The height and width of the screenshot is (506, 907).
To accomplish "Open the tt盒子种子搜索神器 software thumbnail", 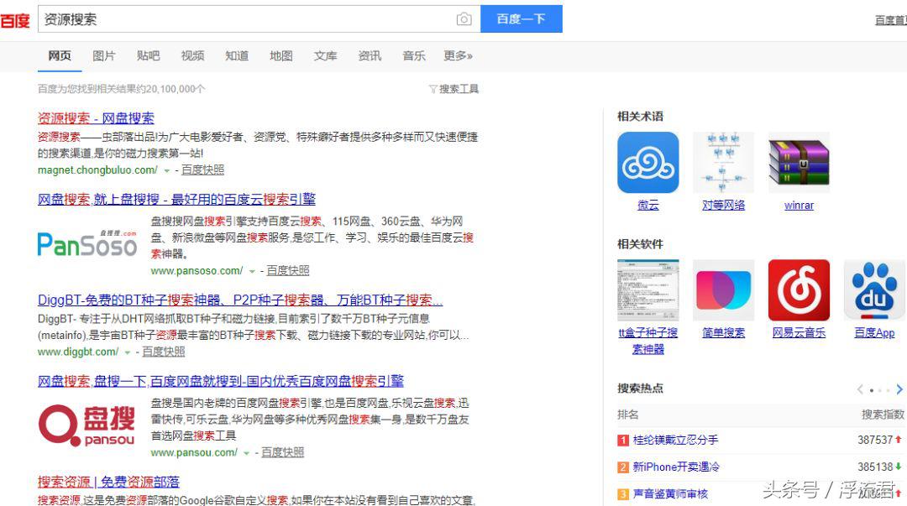I will (x=647, y=290).
